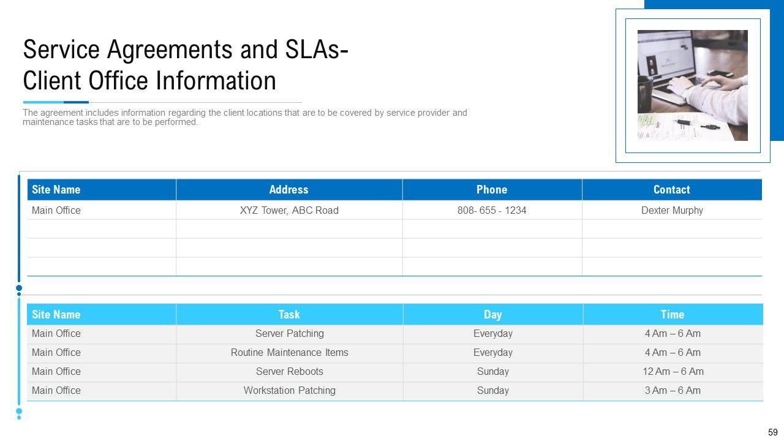
Task: Click '4 Am – 6 Am' in the Server Patching row
Action: pyautogui.click(x=673, y=334)
